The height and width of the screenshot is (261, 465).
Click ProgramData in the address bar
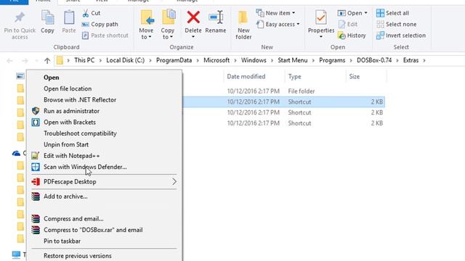tap(174, 60)
